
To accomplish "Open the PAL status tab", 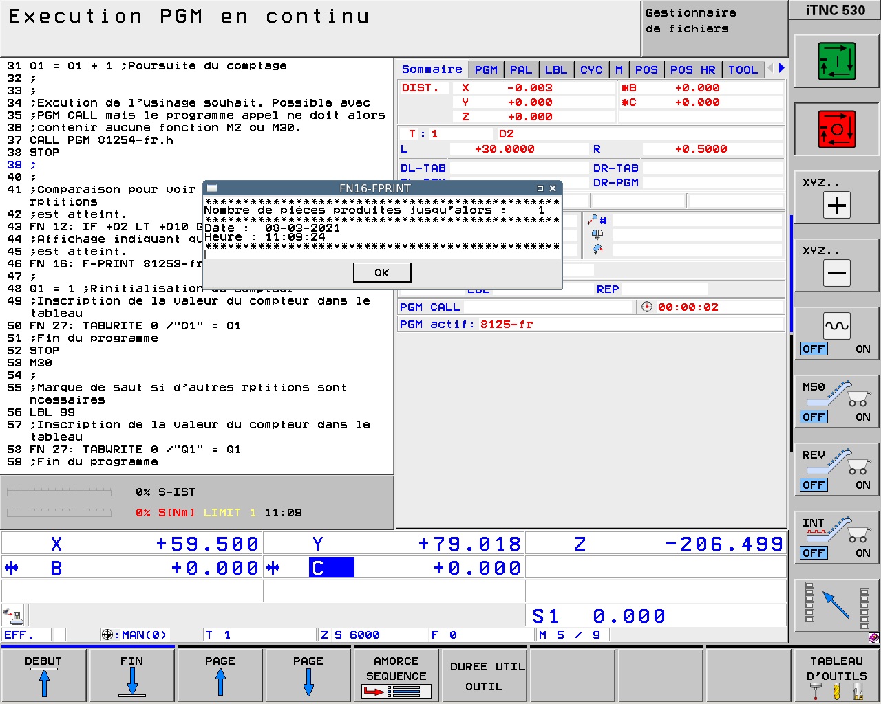I will (521, 69).
